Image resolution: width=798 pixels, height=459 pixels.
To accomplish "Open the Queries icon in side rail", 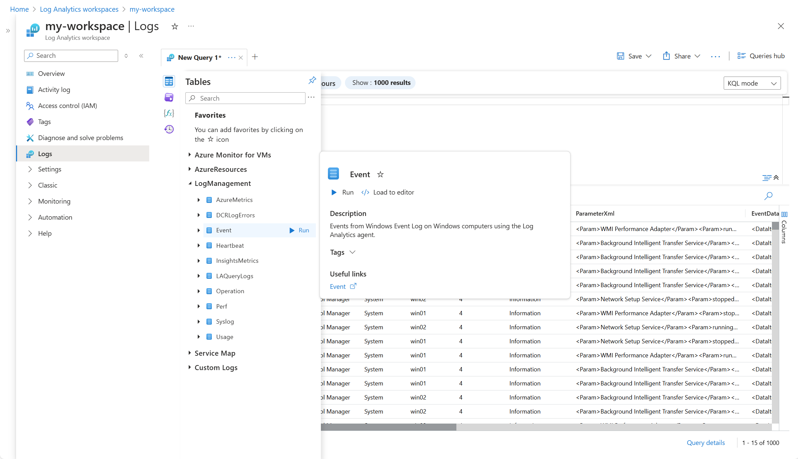I will (169, 97).
